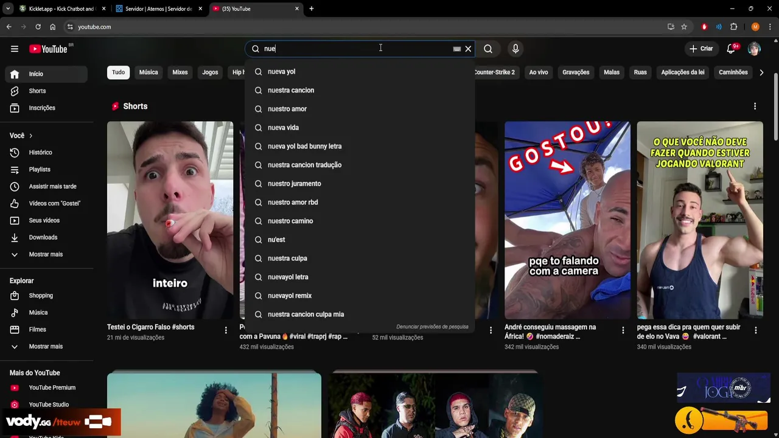Choose suggestion "nuestro amor"
The image size is (779, 438).
tap(359, 109)
